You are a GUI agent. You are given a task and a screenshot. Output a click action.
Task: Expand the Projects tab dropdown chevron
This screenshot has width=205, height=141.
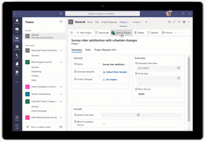[129, 22]
